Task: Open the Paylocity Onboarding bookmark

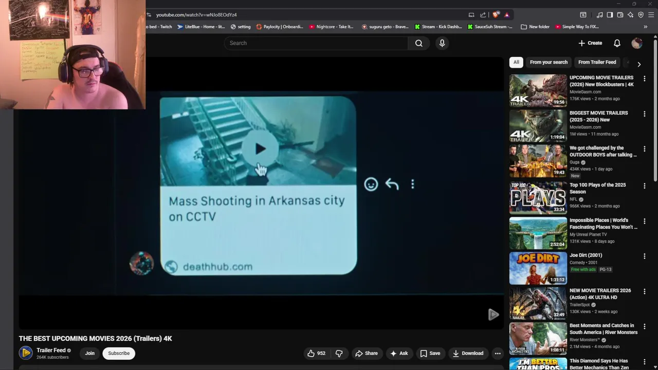Action: coord(280,27)
